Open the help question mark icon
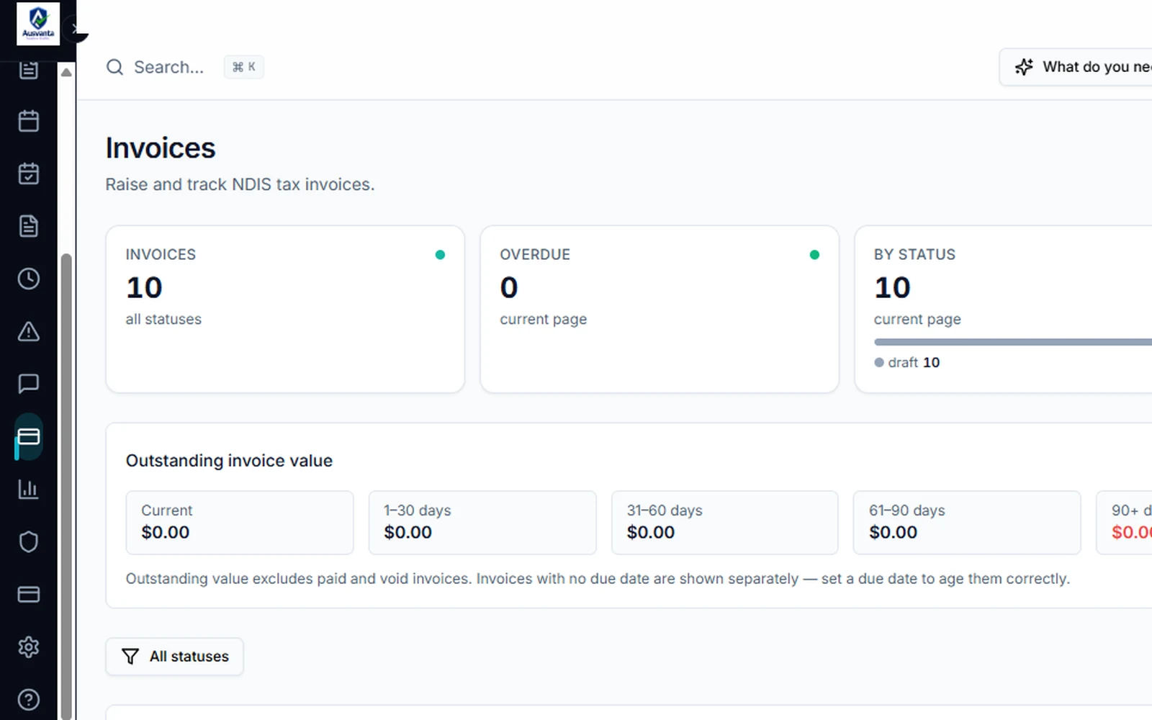 [x=29, y=699]
